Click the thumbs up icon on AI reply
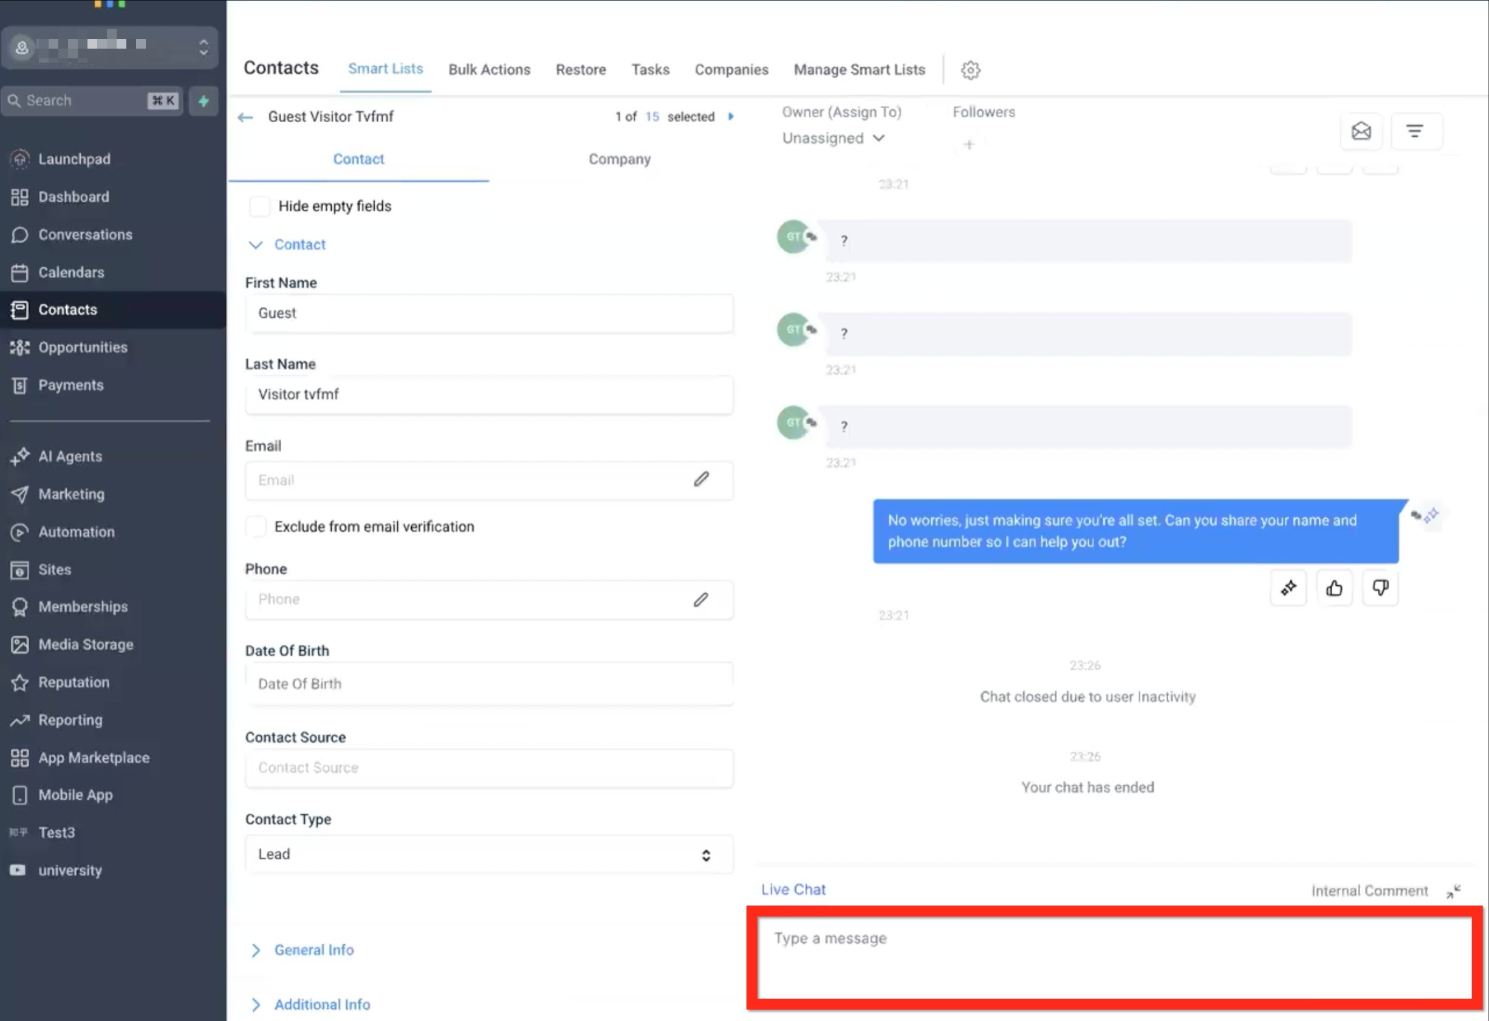Viewport: 1489px width, 1021px height. [x=1334, y=588]
